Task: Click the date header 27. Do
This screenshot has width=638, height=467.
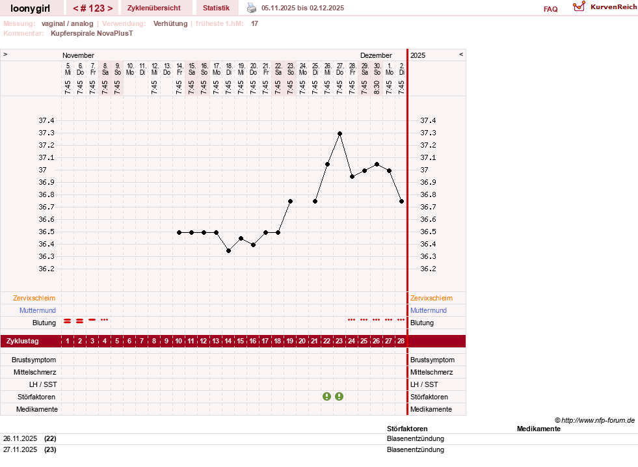Action: pos(339,69)
